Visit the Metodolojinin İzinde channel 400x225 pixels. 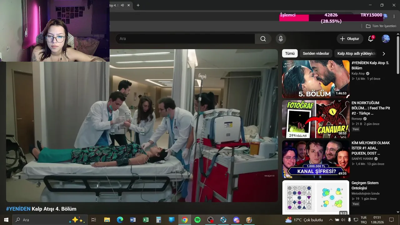(x=366, y=193)
